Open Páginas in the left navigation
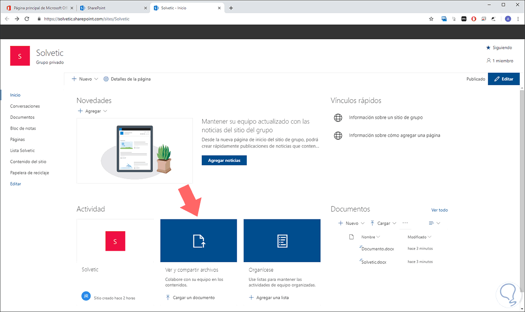The image size is (525, 312). [17, 139]
